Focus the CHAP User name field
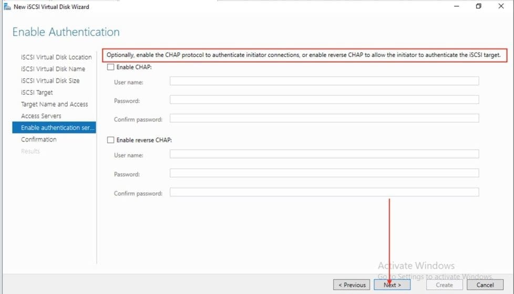This screenshot has height=294, width=514. tap(324, 81)
